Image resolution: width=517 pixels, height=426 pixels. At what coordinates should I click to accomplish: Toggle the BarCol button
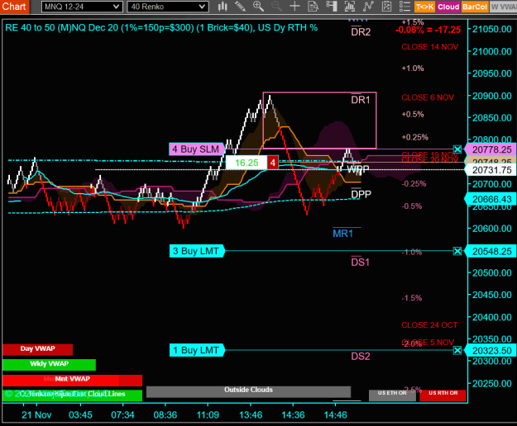[x=475, y=7]
